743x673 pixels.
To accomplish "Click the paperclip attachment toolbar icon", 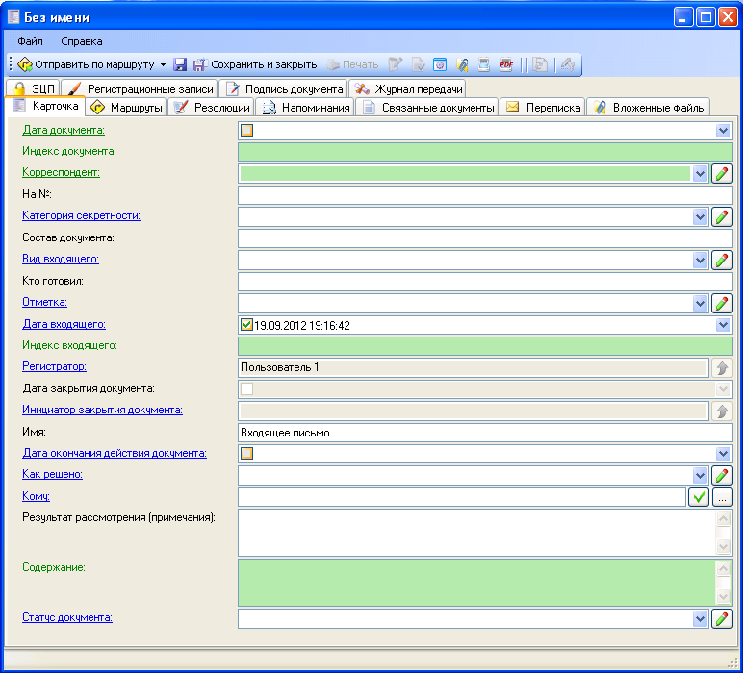I will (x=462, y=64).
